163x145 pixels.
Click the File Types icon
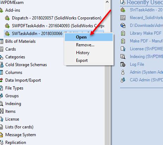1,88
